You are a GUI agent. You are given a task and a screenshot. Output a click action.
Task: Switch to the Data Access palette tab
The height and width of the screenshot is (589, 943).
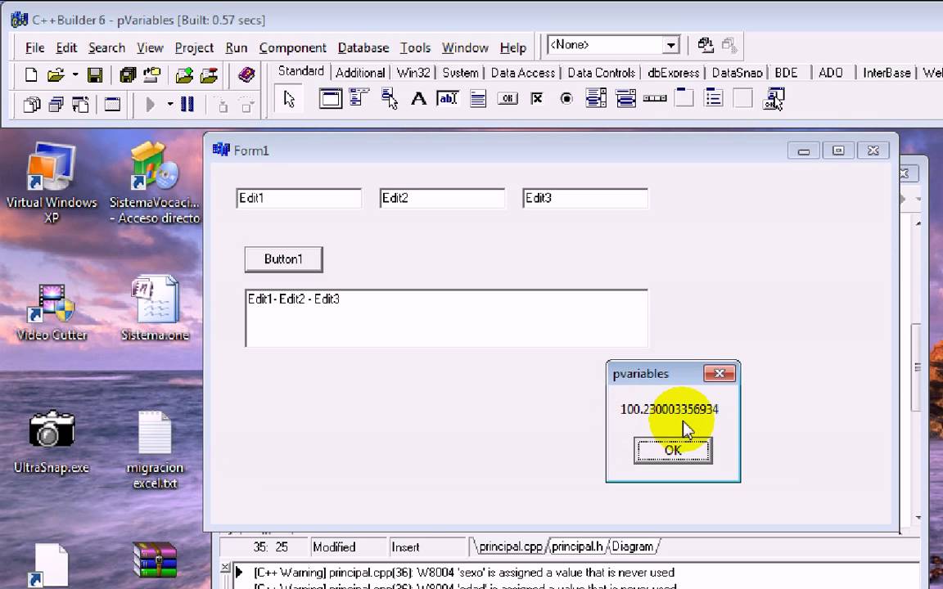522,73
